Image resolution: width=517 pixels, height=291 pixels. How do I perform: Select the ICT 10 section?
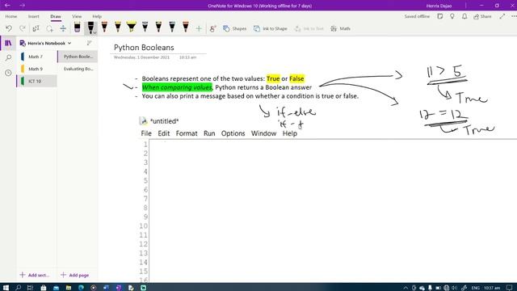36,81
